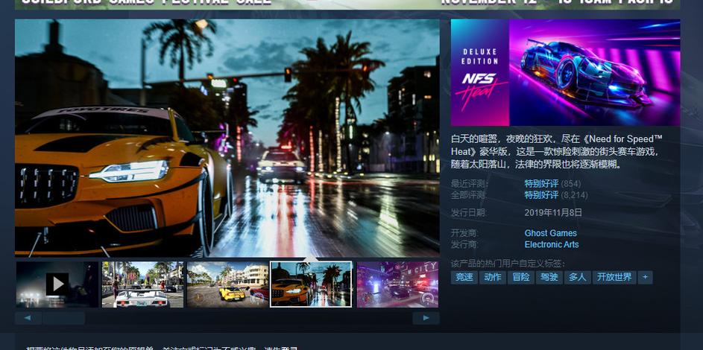
Task: Add a tag with the plus button
Action: pos(645,277)
